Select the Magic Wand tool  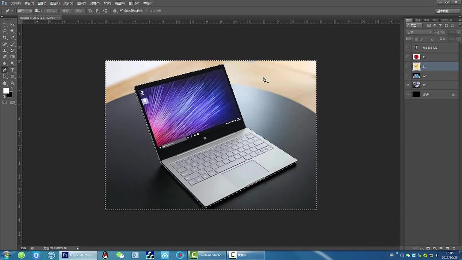(12, 31)
